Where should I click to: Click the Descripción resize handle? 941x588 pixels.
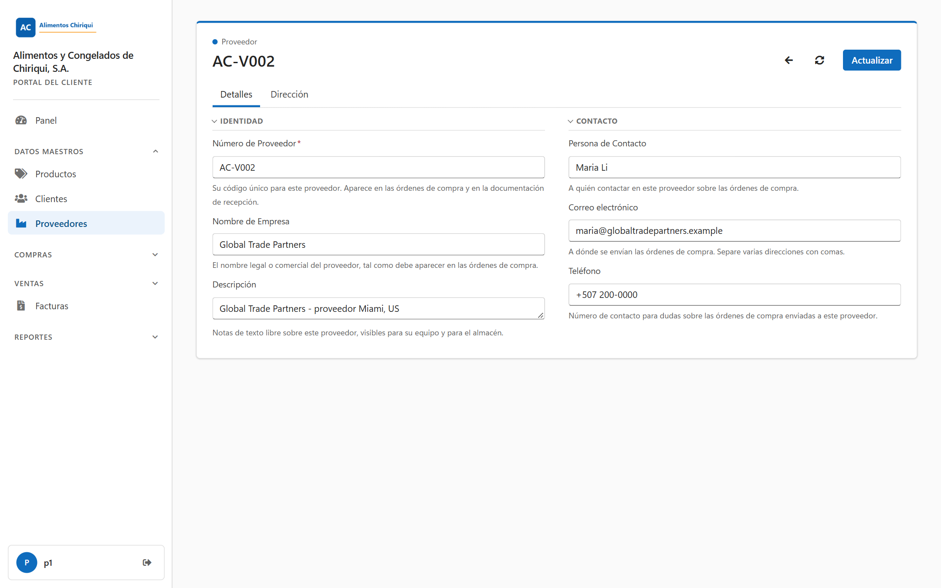(x=541, y=315)
